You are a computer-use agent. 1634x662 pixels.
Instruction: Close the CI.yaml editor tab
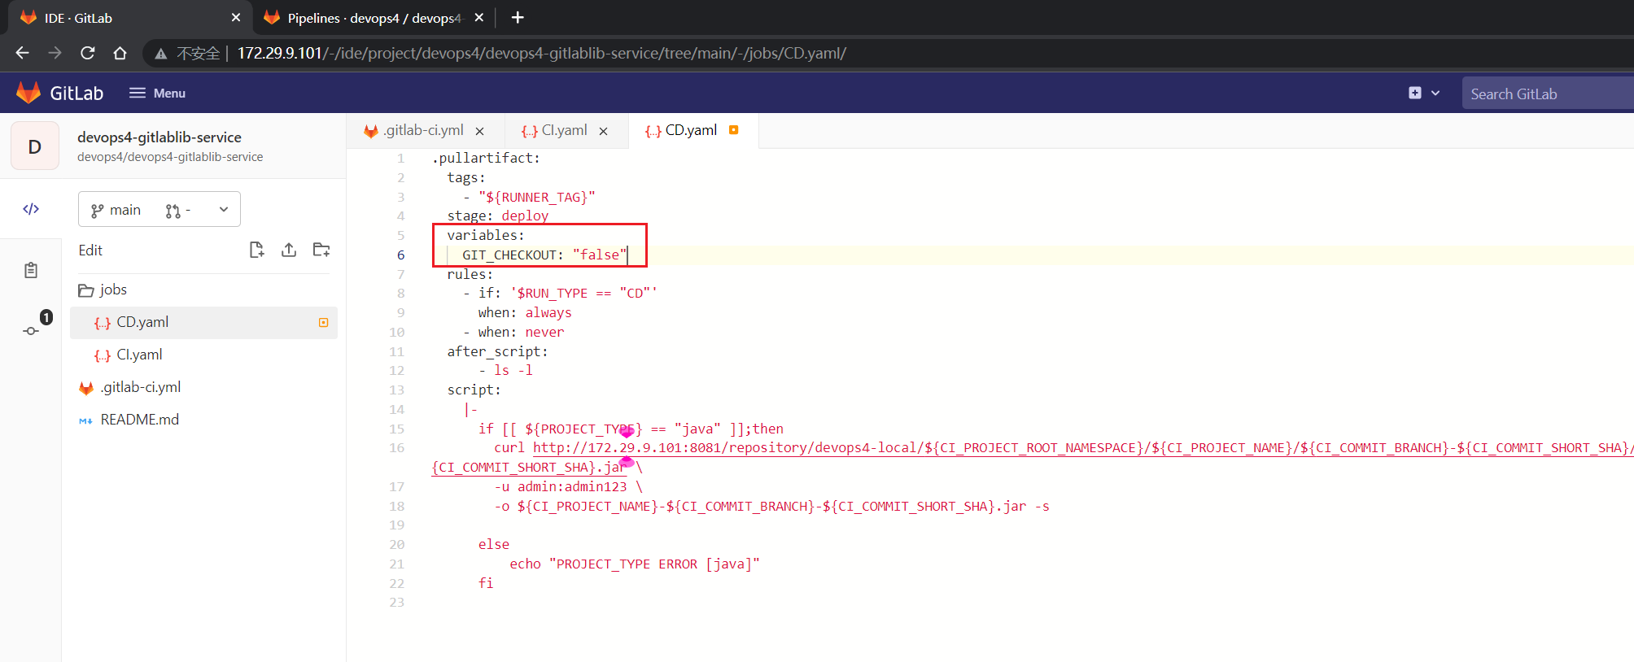tap(603, 131)
